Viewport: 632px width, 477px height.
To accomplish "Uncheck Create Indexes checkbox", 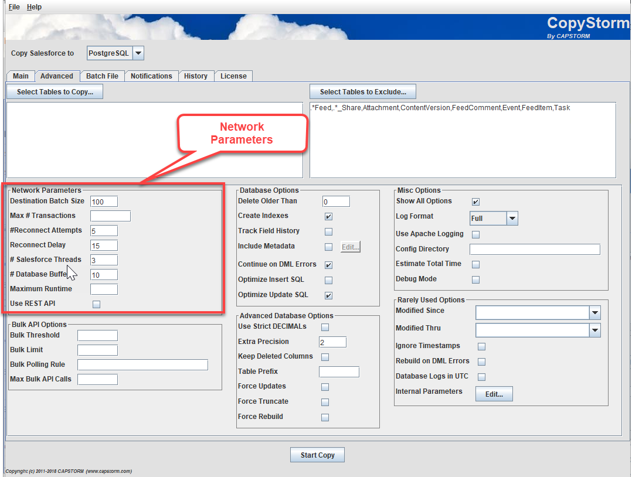I will click(x=328, y=216).
